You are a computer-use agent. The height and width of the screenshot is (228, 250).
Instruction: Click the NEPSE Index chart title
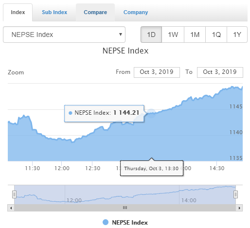click(125, 51)
